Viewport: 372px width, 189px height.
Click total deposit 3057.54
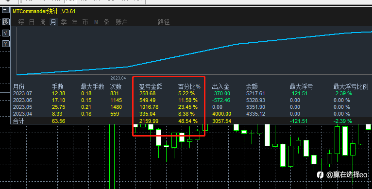[221, 121]
